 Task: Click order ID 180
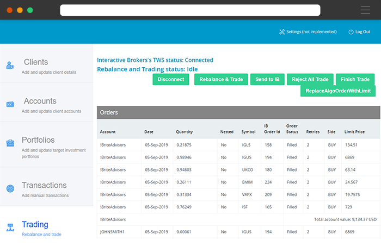[268, 170]
